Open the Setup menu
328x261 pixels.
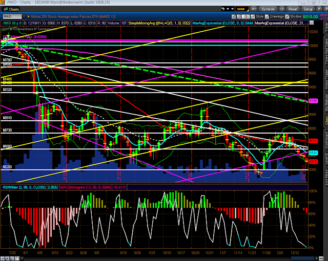click(307, 9)
